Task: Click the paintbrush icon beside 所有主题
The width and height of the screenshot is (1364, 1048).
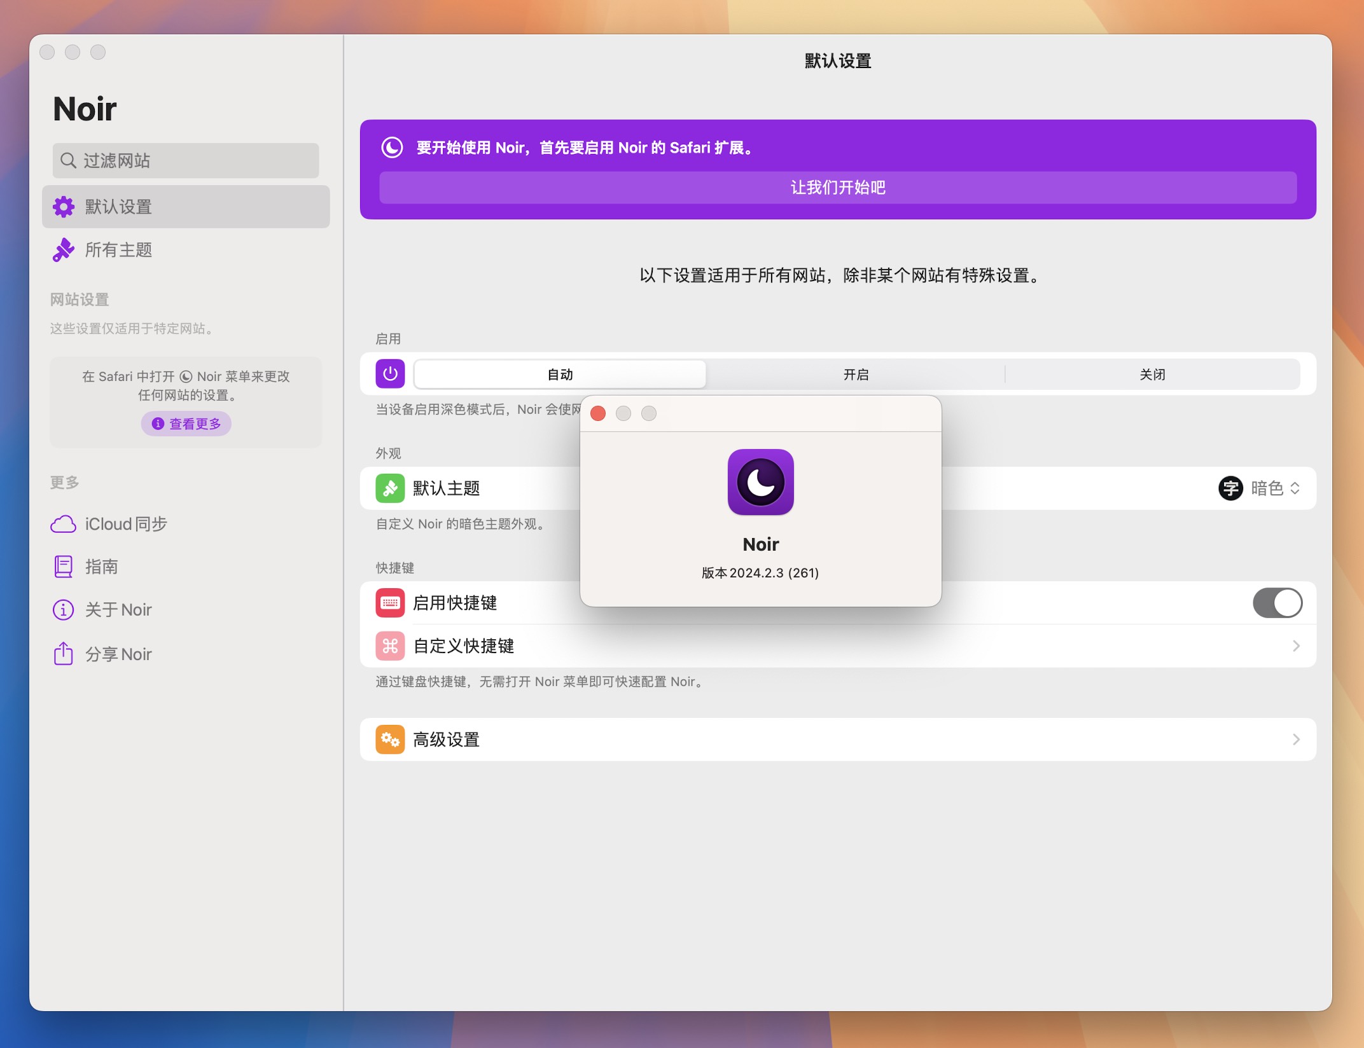Action: [x=64, y=250]
